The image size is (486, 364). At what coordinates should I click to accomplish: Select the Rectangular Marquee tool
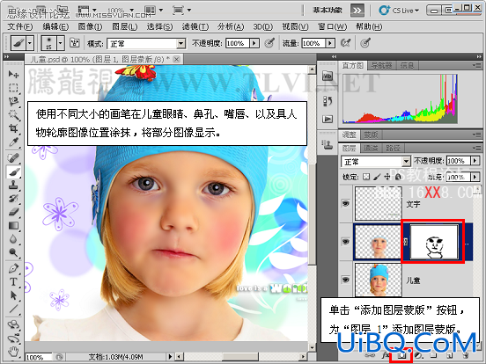[x=13, y=88]
